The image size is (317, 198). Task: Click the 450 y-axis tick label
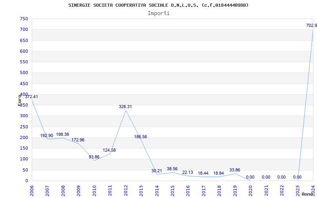24,84
